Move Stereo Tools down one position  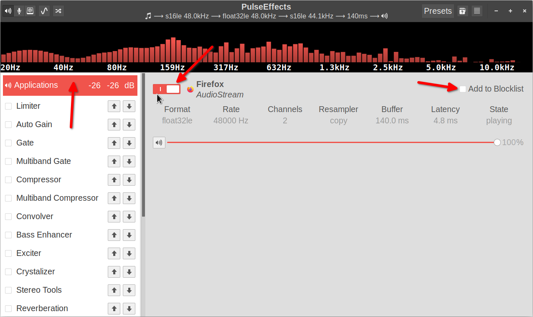point(129,290)
